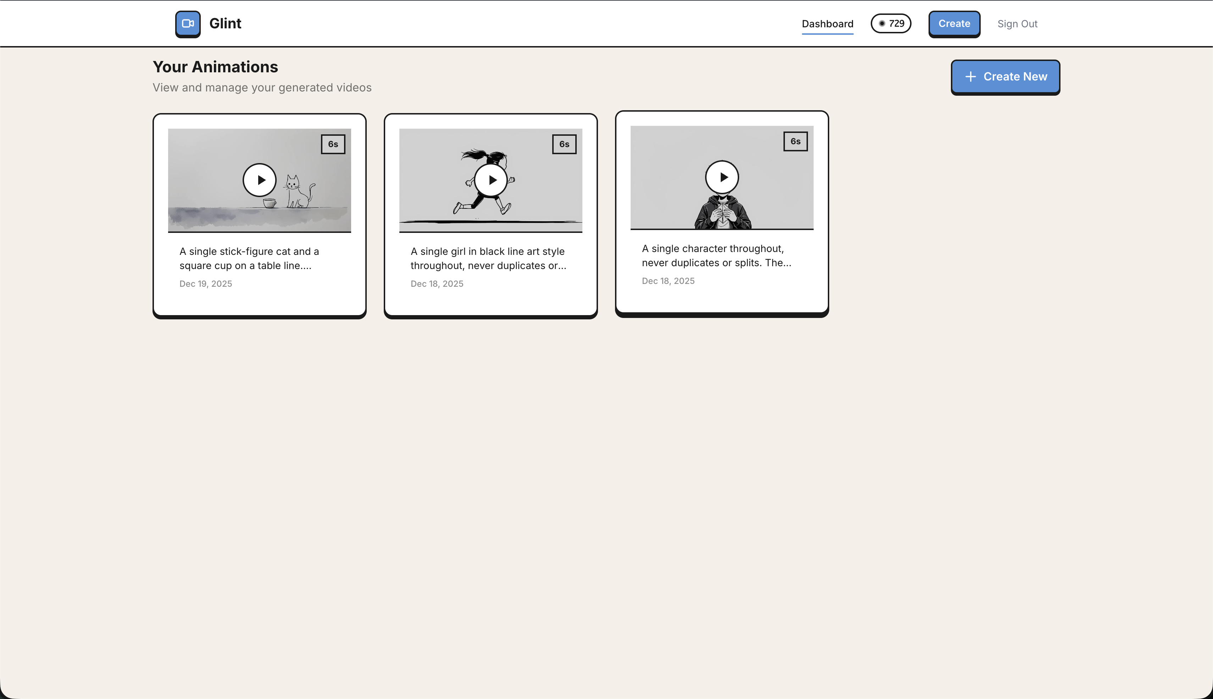The height and width of the screenshot is (699, 1213).
Task: Click 6s badge on hooded character video
Action: (x=795, y=141)
